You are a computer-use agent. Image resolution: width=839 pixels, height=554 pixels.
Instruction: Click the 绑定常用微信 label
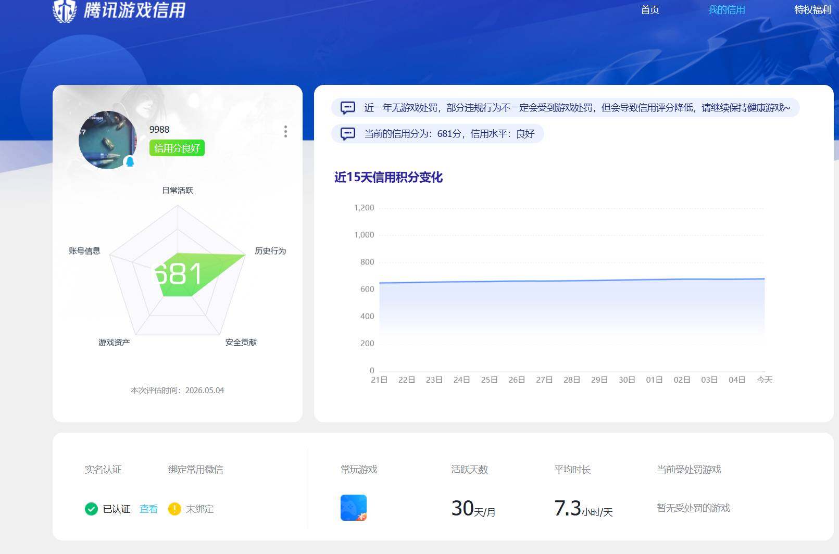pos(196,469)
